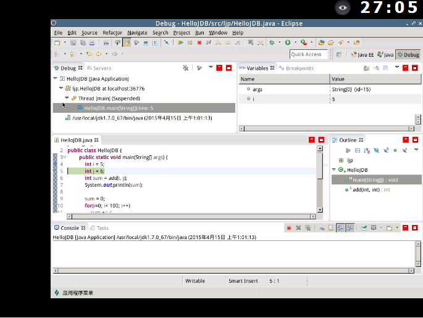This screenshot has width=423, height=318.
Task: Collapse HelloJDB class in Outline
Action: (334, 169)
